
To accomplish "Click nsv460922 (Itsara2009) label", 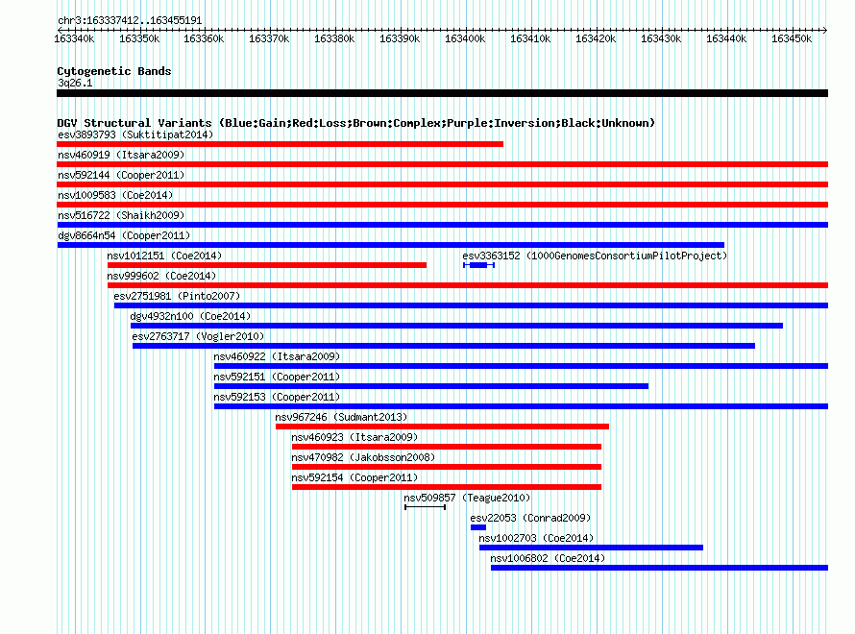I will click(x=277, y=356).
